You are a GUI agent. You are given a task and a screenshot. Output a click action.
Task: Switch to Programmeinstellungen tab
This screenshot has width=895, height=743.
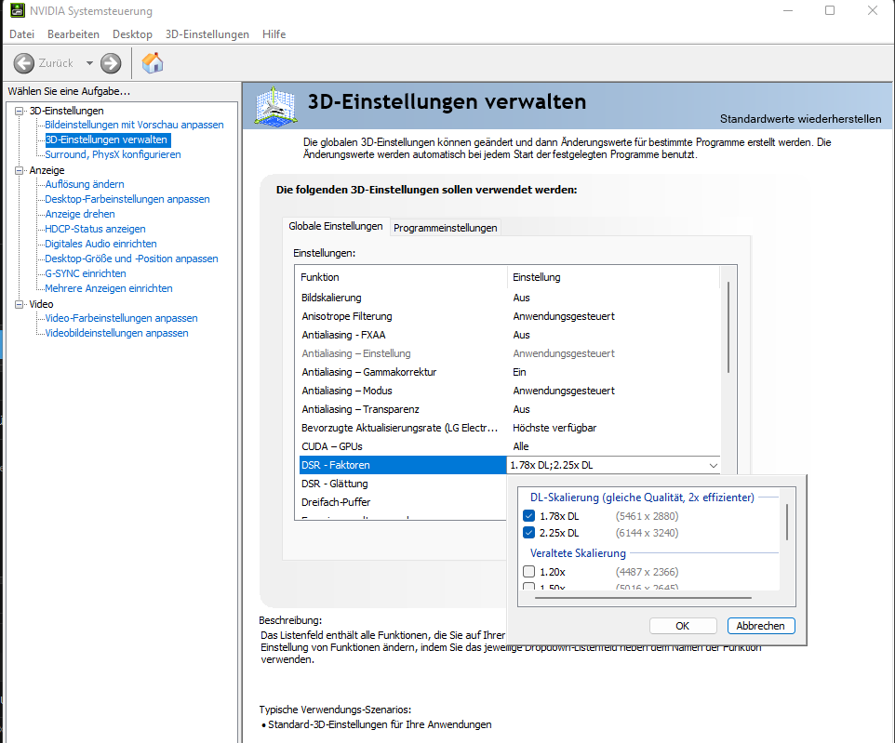click(446, 228)
